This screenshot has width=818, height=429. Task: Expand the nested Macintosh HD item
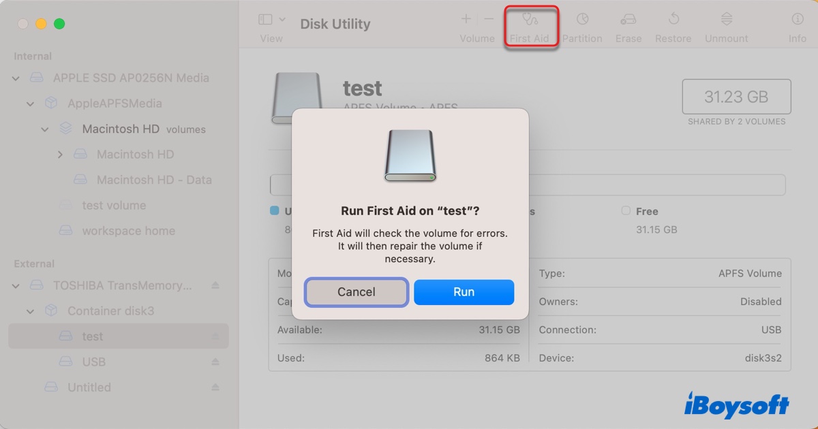[x=59, y=155]
